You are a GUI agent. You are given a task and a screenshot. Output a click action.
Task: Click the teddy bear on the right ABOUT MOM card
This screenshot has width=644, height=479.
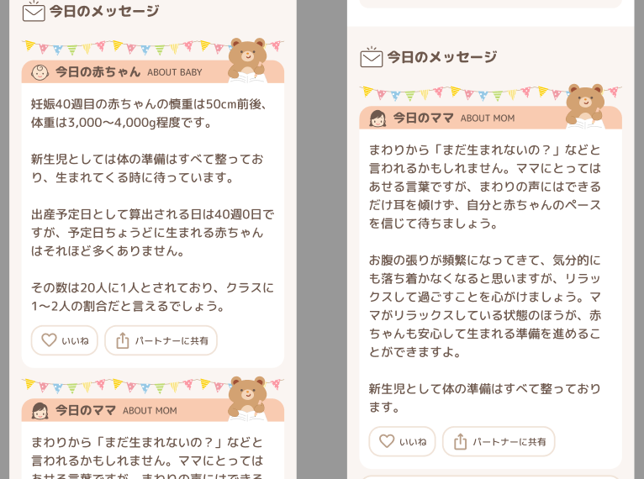click(x=585, y=106)
